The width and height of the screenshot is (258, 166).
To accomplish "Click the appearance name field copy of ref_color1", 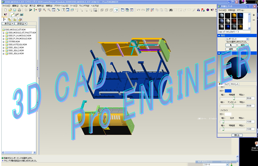I will 234,32.
